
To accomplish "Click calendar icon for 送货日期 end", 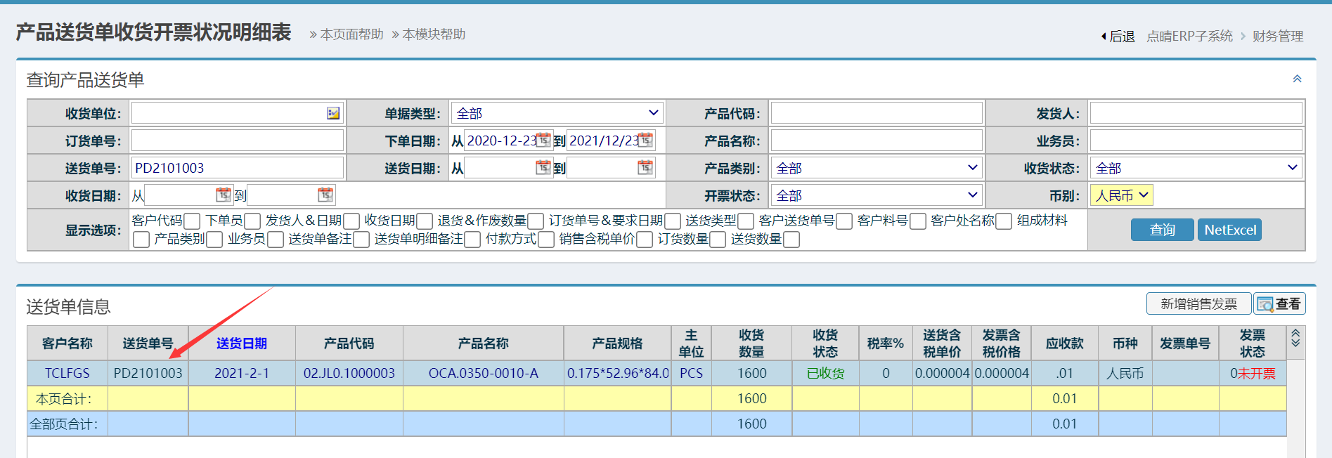I will [x=645, y=167].
